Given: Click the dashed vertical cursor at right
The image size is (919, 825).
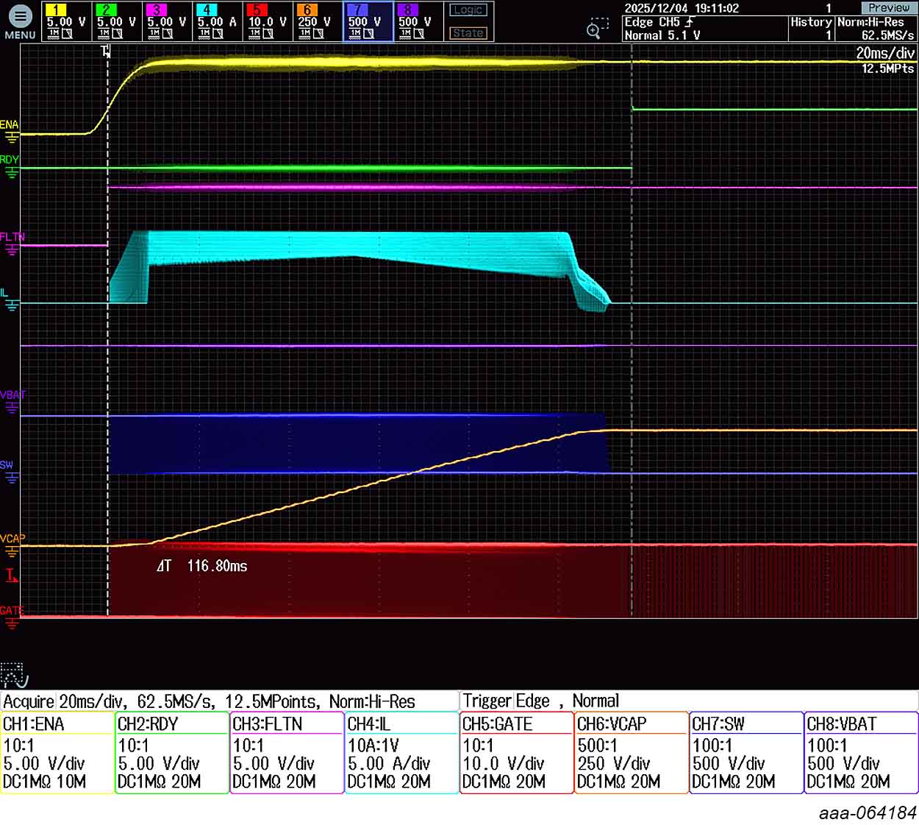Looking at the screenshot, I should [x=632, y=331].
